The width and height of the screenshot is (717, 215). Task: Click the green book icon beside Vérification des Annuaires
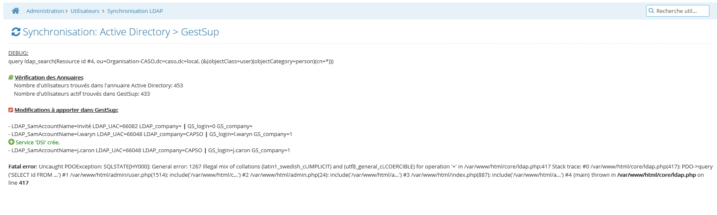(11, 77)
